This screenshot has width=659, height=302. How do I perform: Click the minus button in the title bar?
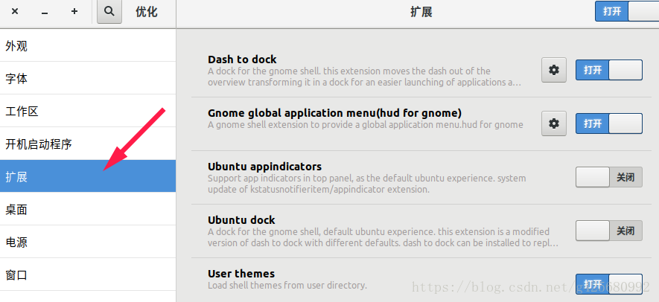(45, 13)
